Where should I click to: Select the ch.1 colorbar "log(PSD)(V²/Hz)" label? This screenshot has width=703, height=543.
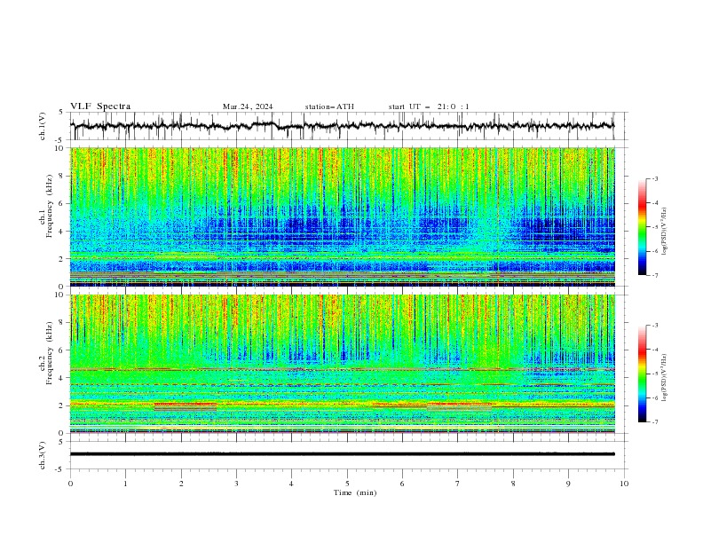pos(664,232)
